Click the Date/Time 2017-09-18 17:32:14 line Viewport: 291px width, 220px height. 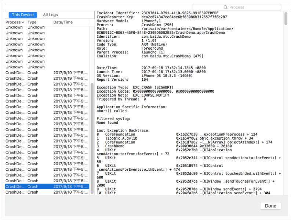point(151,68)
